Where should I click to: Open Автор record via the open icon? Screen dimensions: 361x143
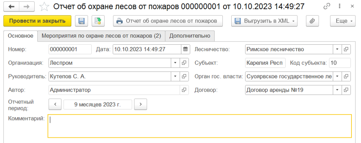click(x=184, y=90)
